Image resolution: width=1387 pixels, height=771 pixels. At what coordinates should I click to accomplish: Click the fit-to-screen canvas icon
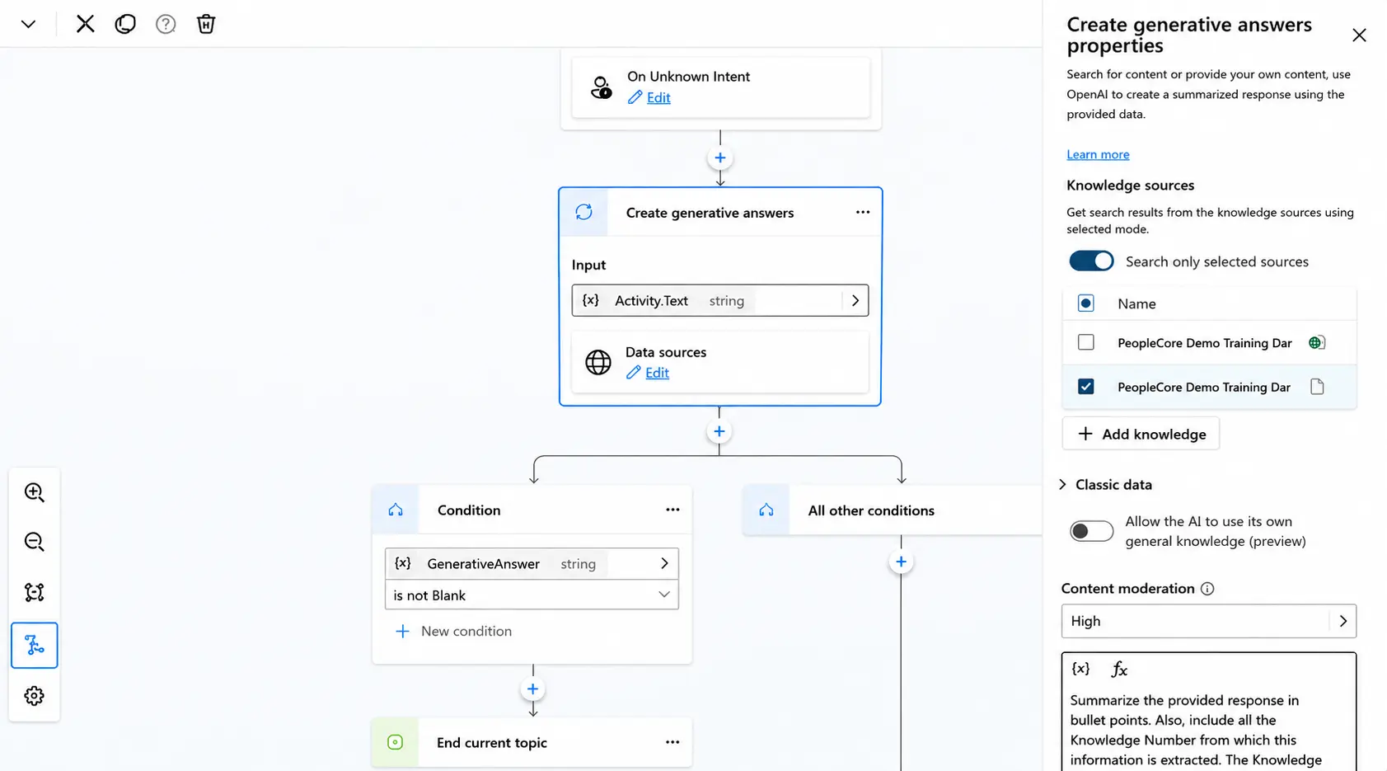(x=35, y=592)
